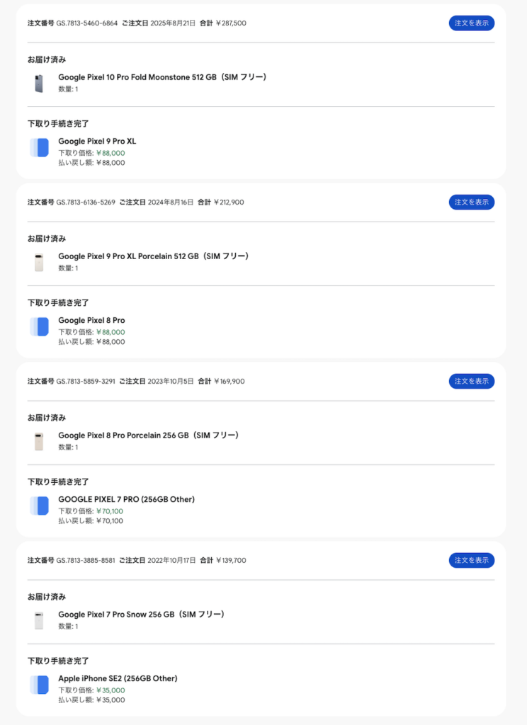Show the order totaling ￥287,500
Screen dimensions: 527x725
point(471,23)
